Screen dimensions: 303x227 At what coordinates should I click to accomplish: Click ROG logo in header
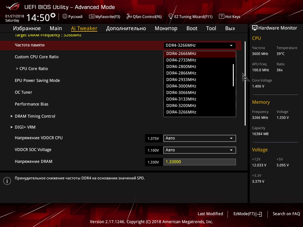[x=13, y=7]
